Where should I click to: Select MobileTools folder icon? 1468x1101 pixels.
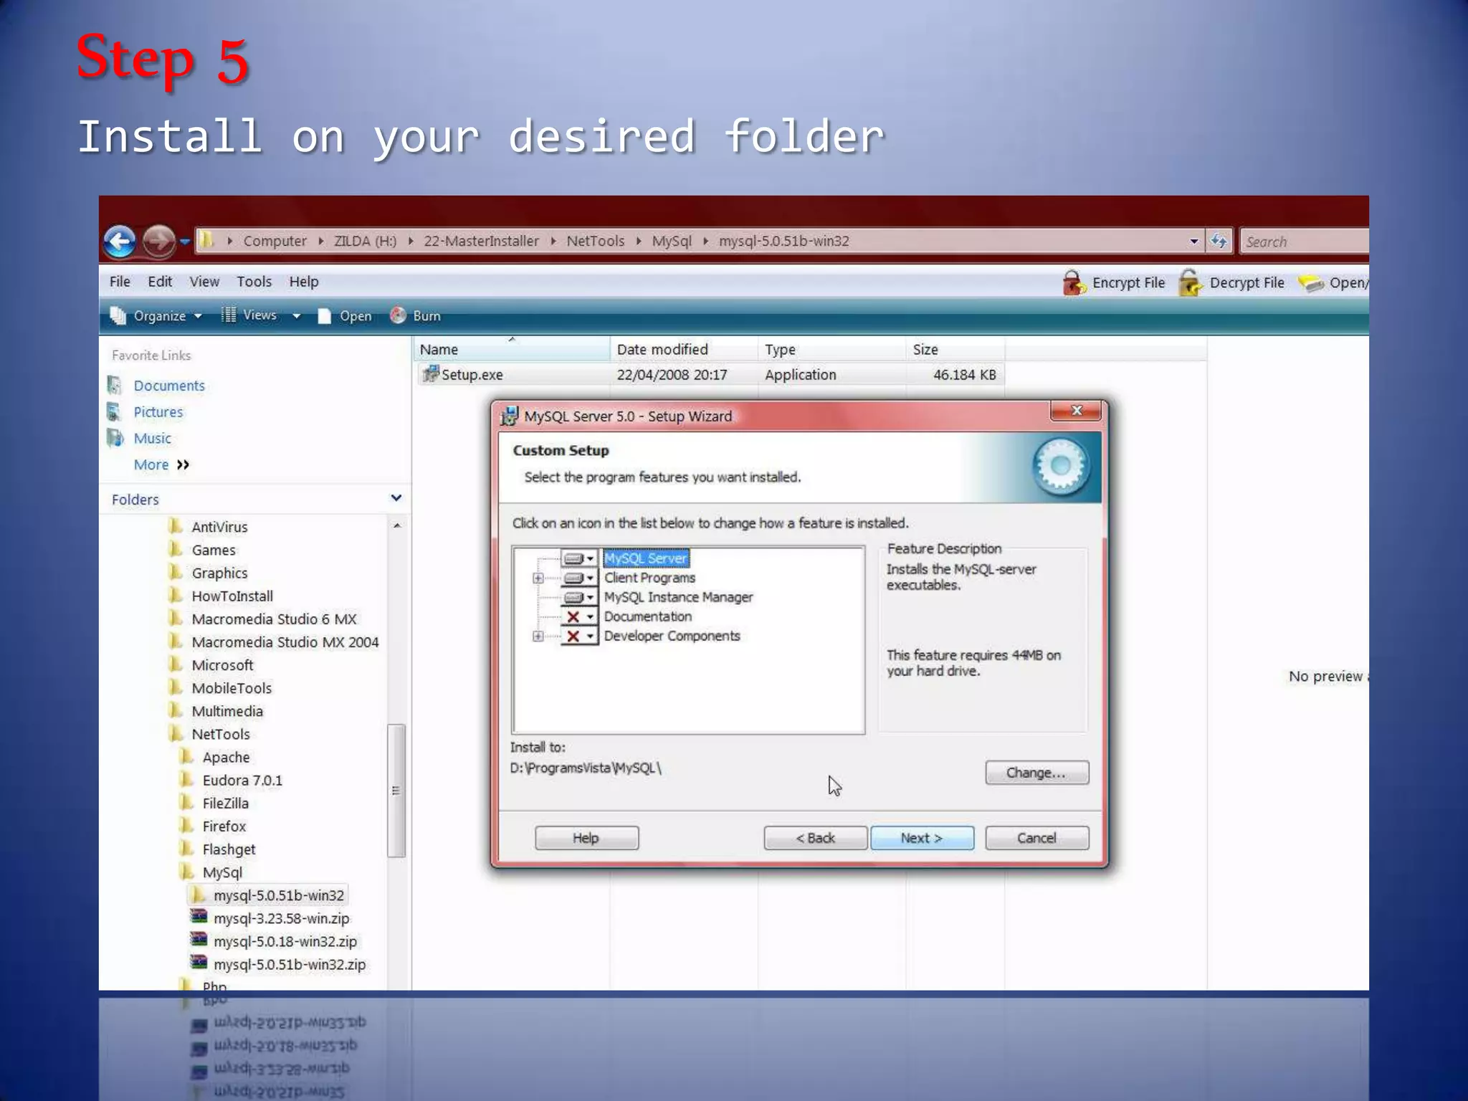click(x=176, y=687)
